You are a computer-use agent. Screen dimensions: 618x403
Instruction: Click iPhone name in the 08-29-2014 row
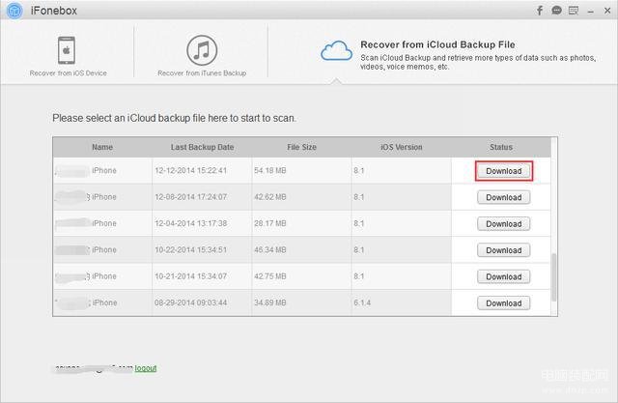click(x=104, y=302)
